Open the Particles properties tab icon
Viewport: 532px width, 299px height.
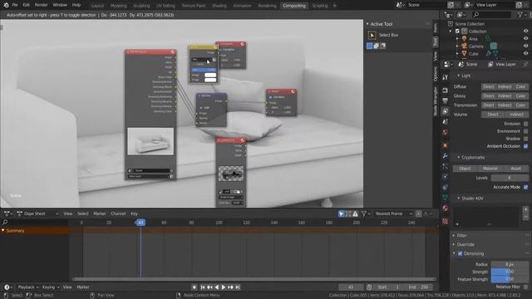click(x=446, y=166)
